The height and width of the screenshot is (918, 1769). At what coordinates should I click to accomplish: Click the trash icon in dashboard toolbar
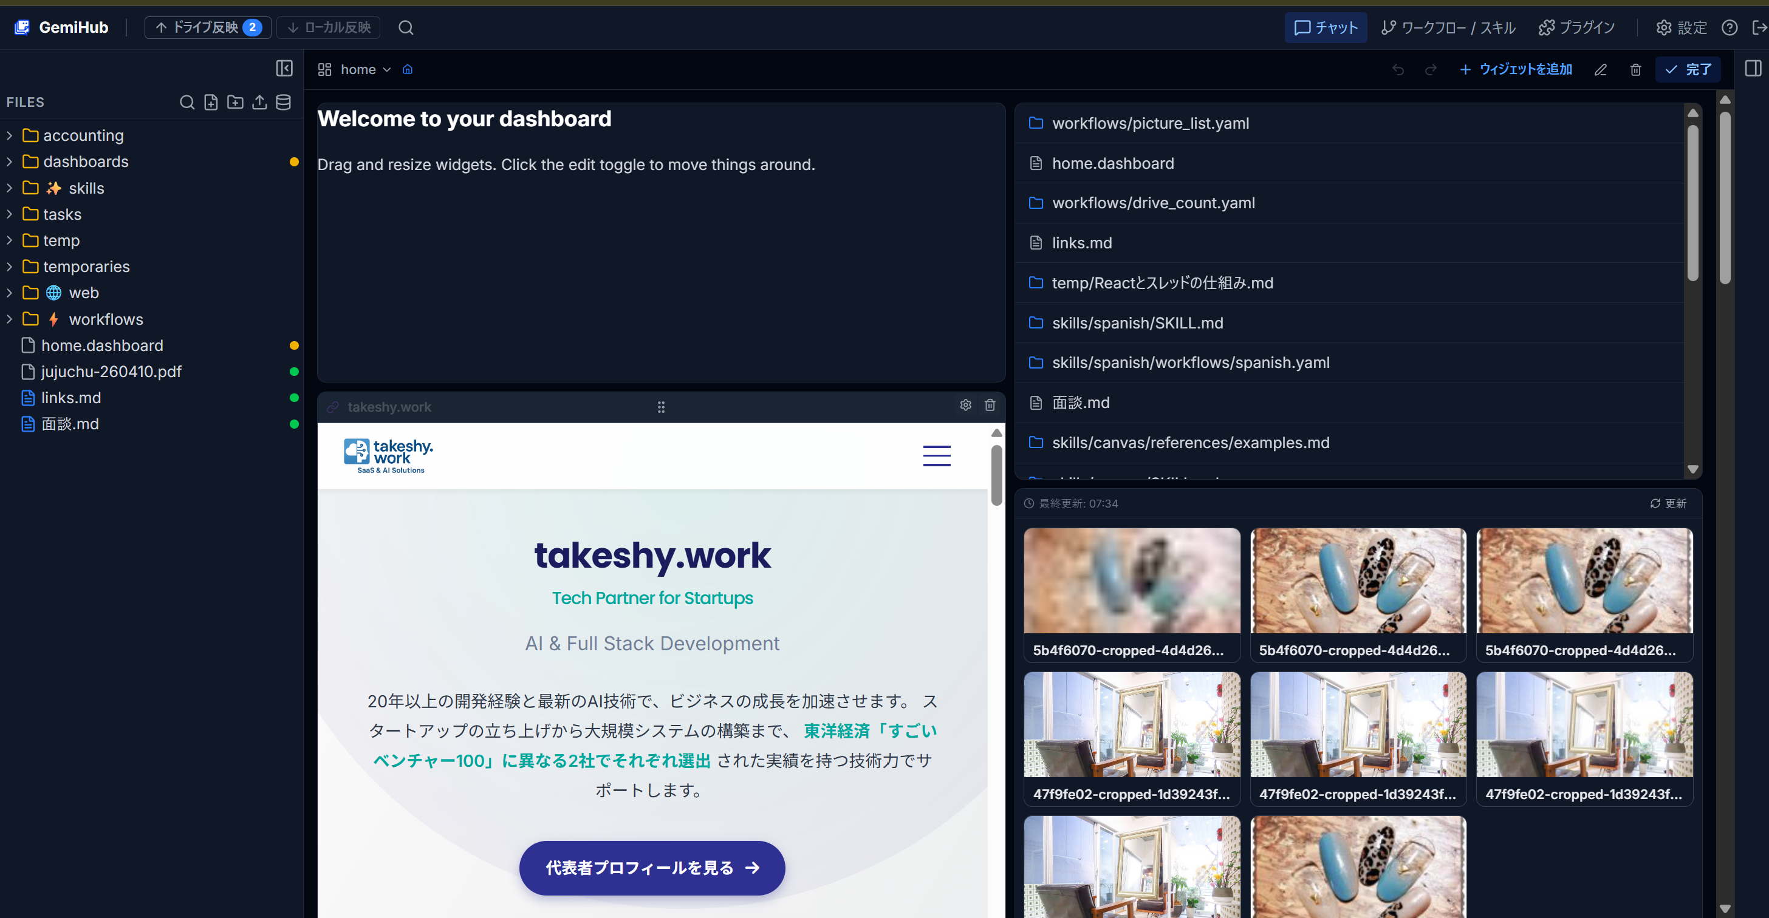1635,69
